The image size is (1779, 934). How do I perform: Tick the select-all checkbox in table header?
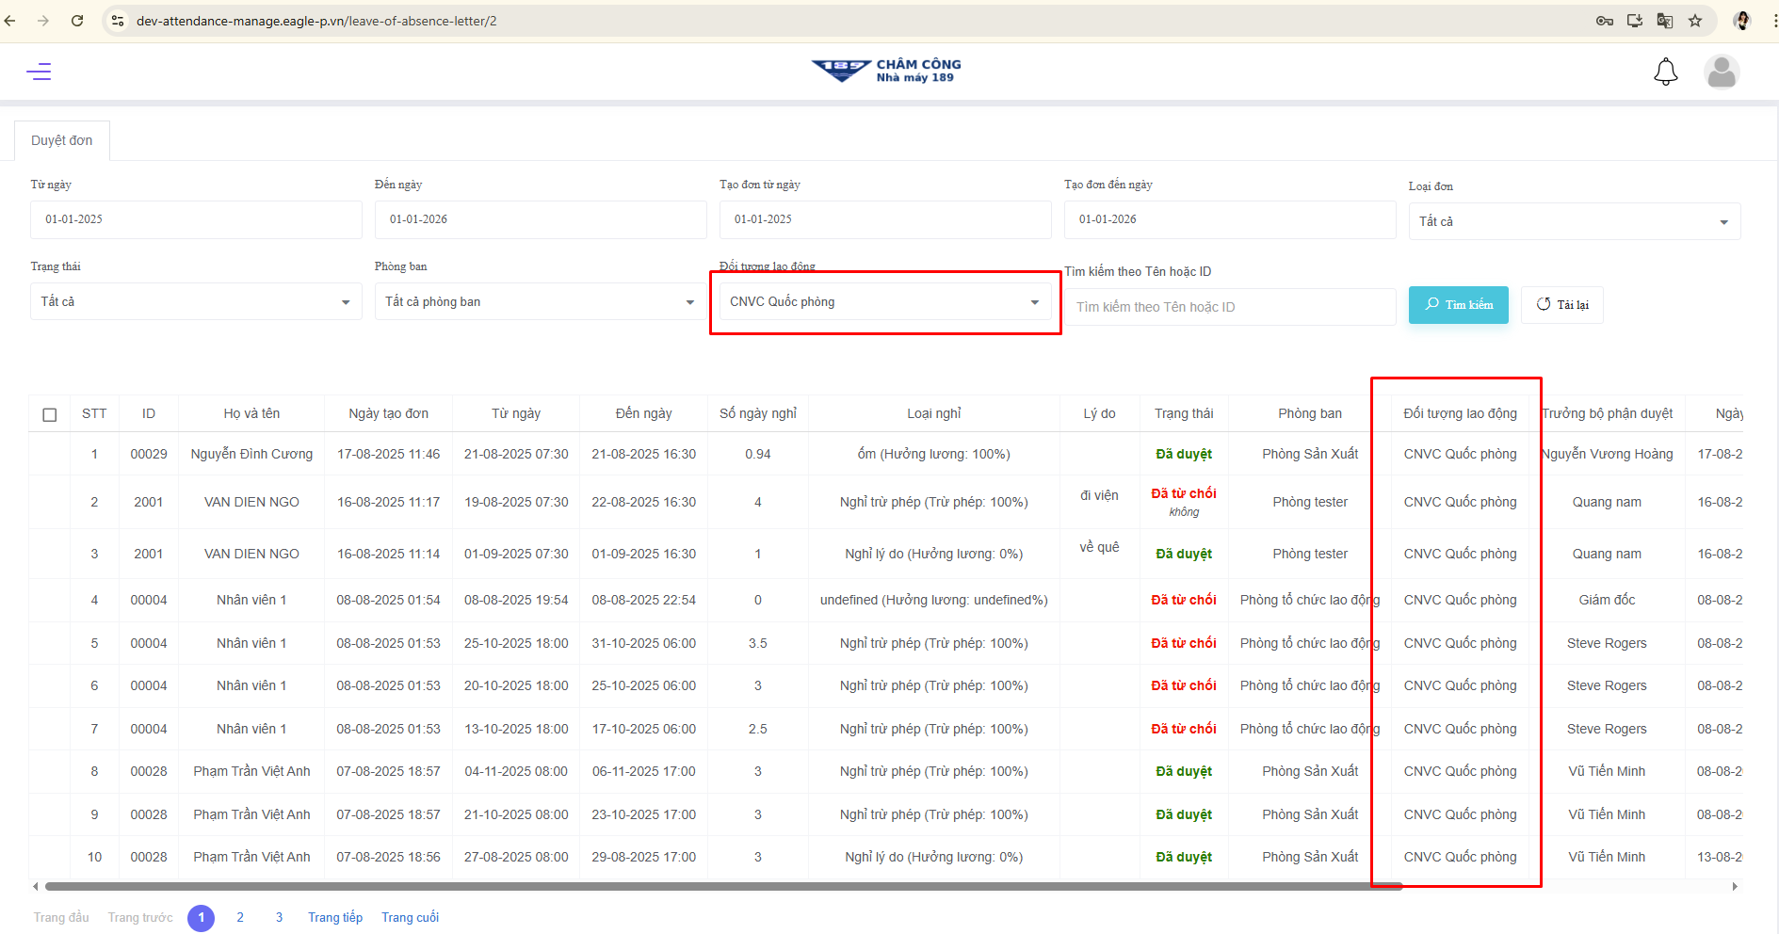pyautogui.click(x=50, y=414)
